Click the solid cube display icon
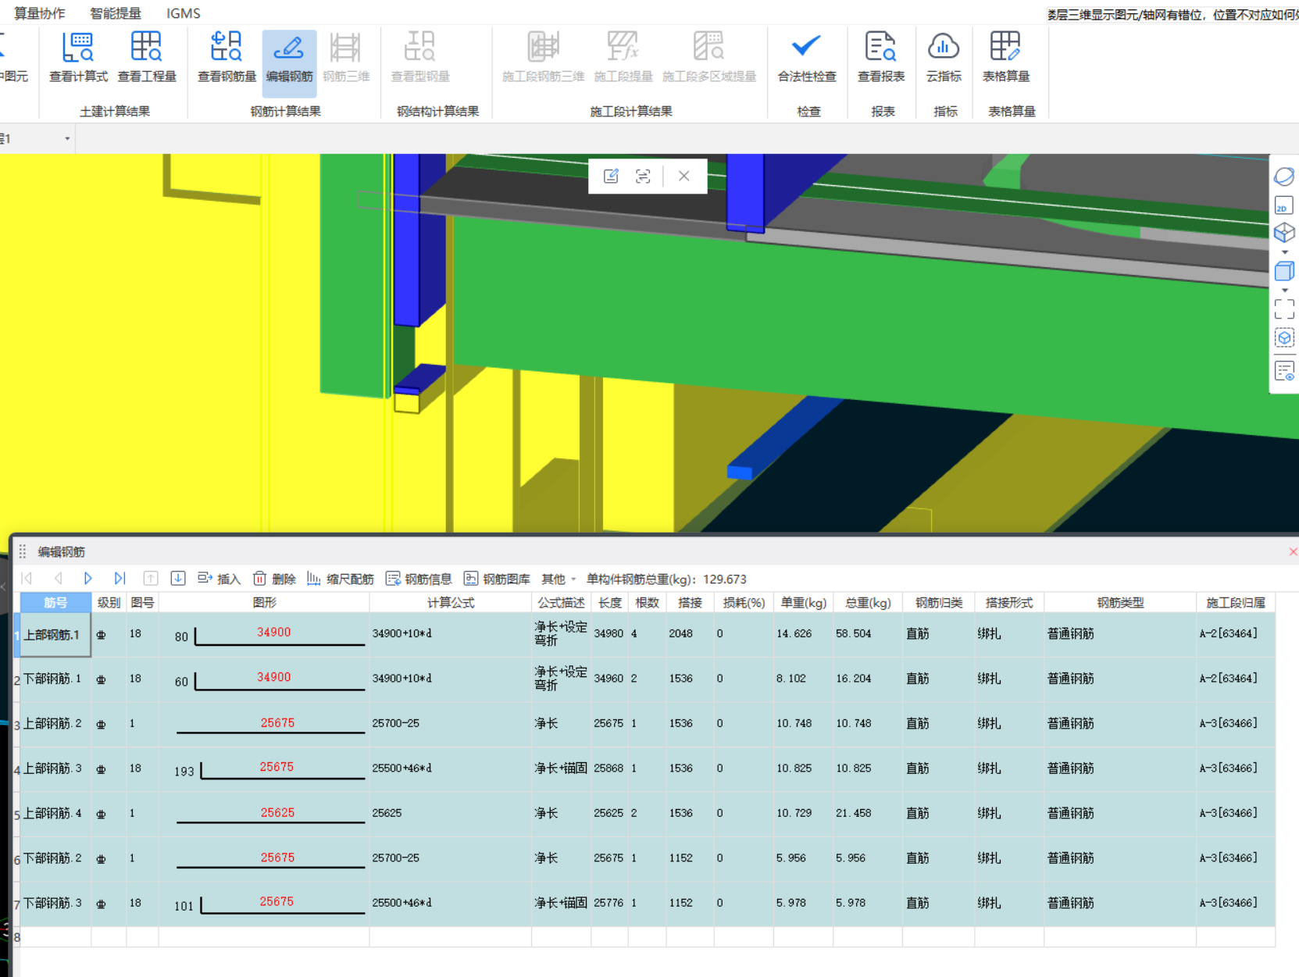Screen dimensions: 1299x977 point(1284,271)
